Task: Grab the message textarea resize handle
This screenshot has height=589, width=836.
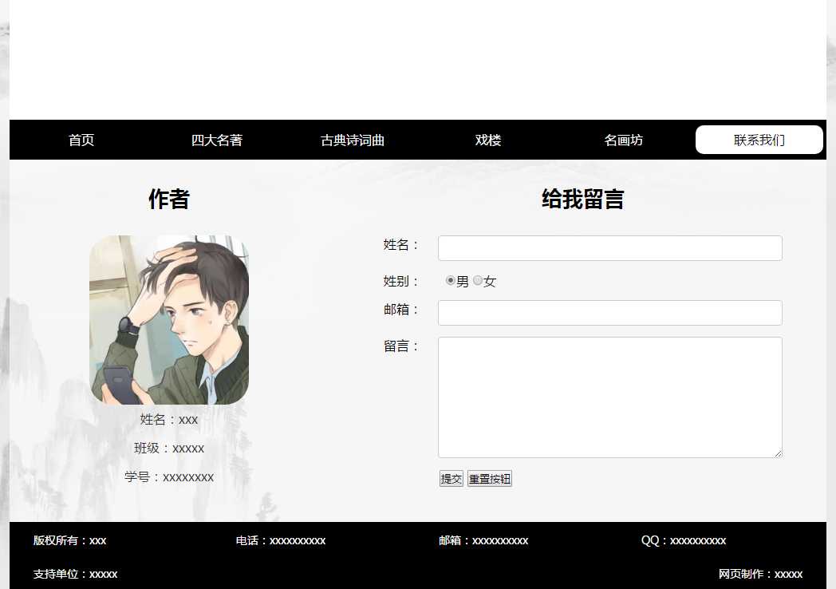Action: (778, 453)
